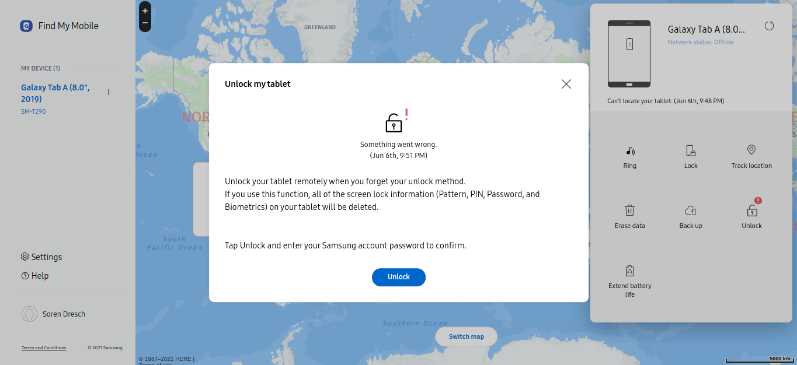Click the Network status: Offline link
797x365 pixels.
point(700,41)
